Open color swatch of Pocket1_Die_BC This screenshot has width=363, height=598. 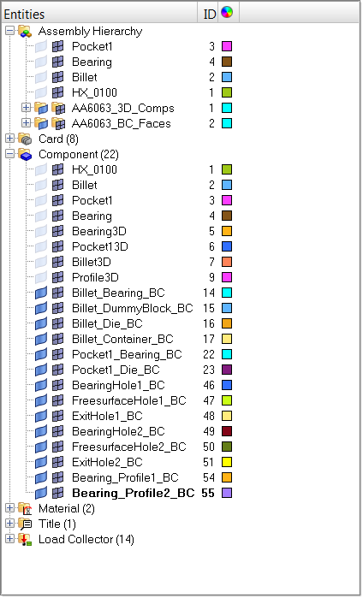point(227,370)
